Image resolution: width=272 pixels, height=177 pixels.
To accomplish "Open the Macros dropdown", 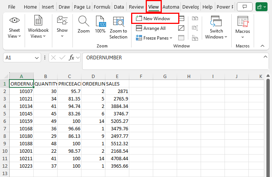I will [x=243, y=27].
